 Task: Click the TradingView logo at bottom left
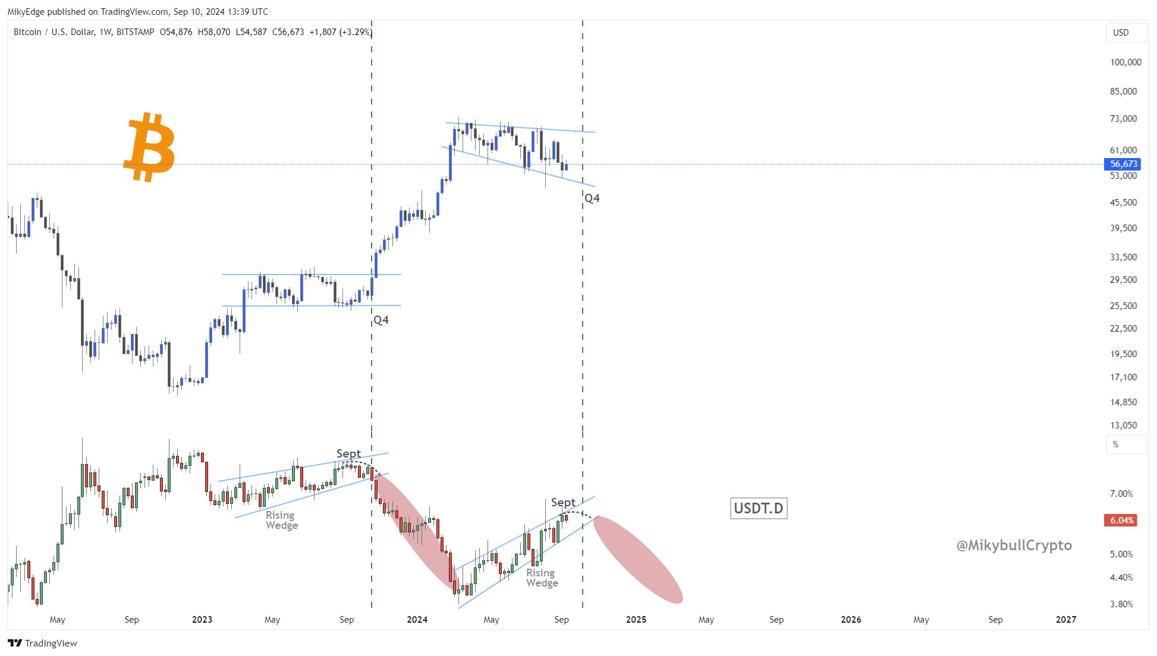[x=42, y=643]
